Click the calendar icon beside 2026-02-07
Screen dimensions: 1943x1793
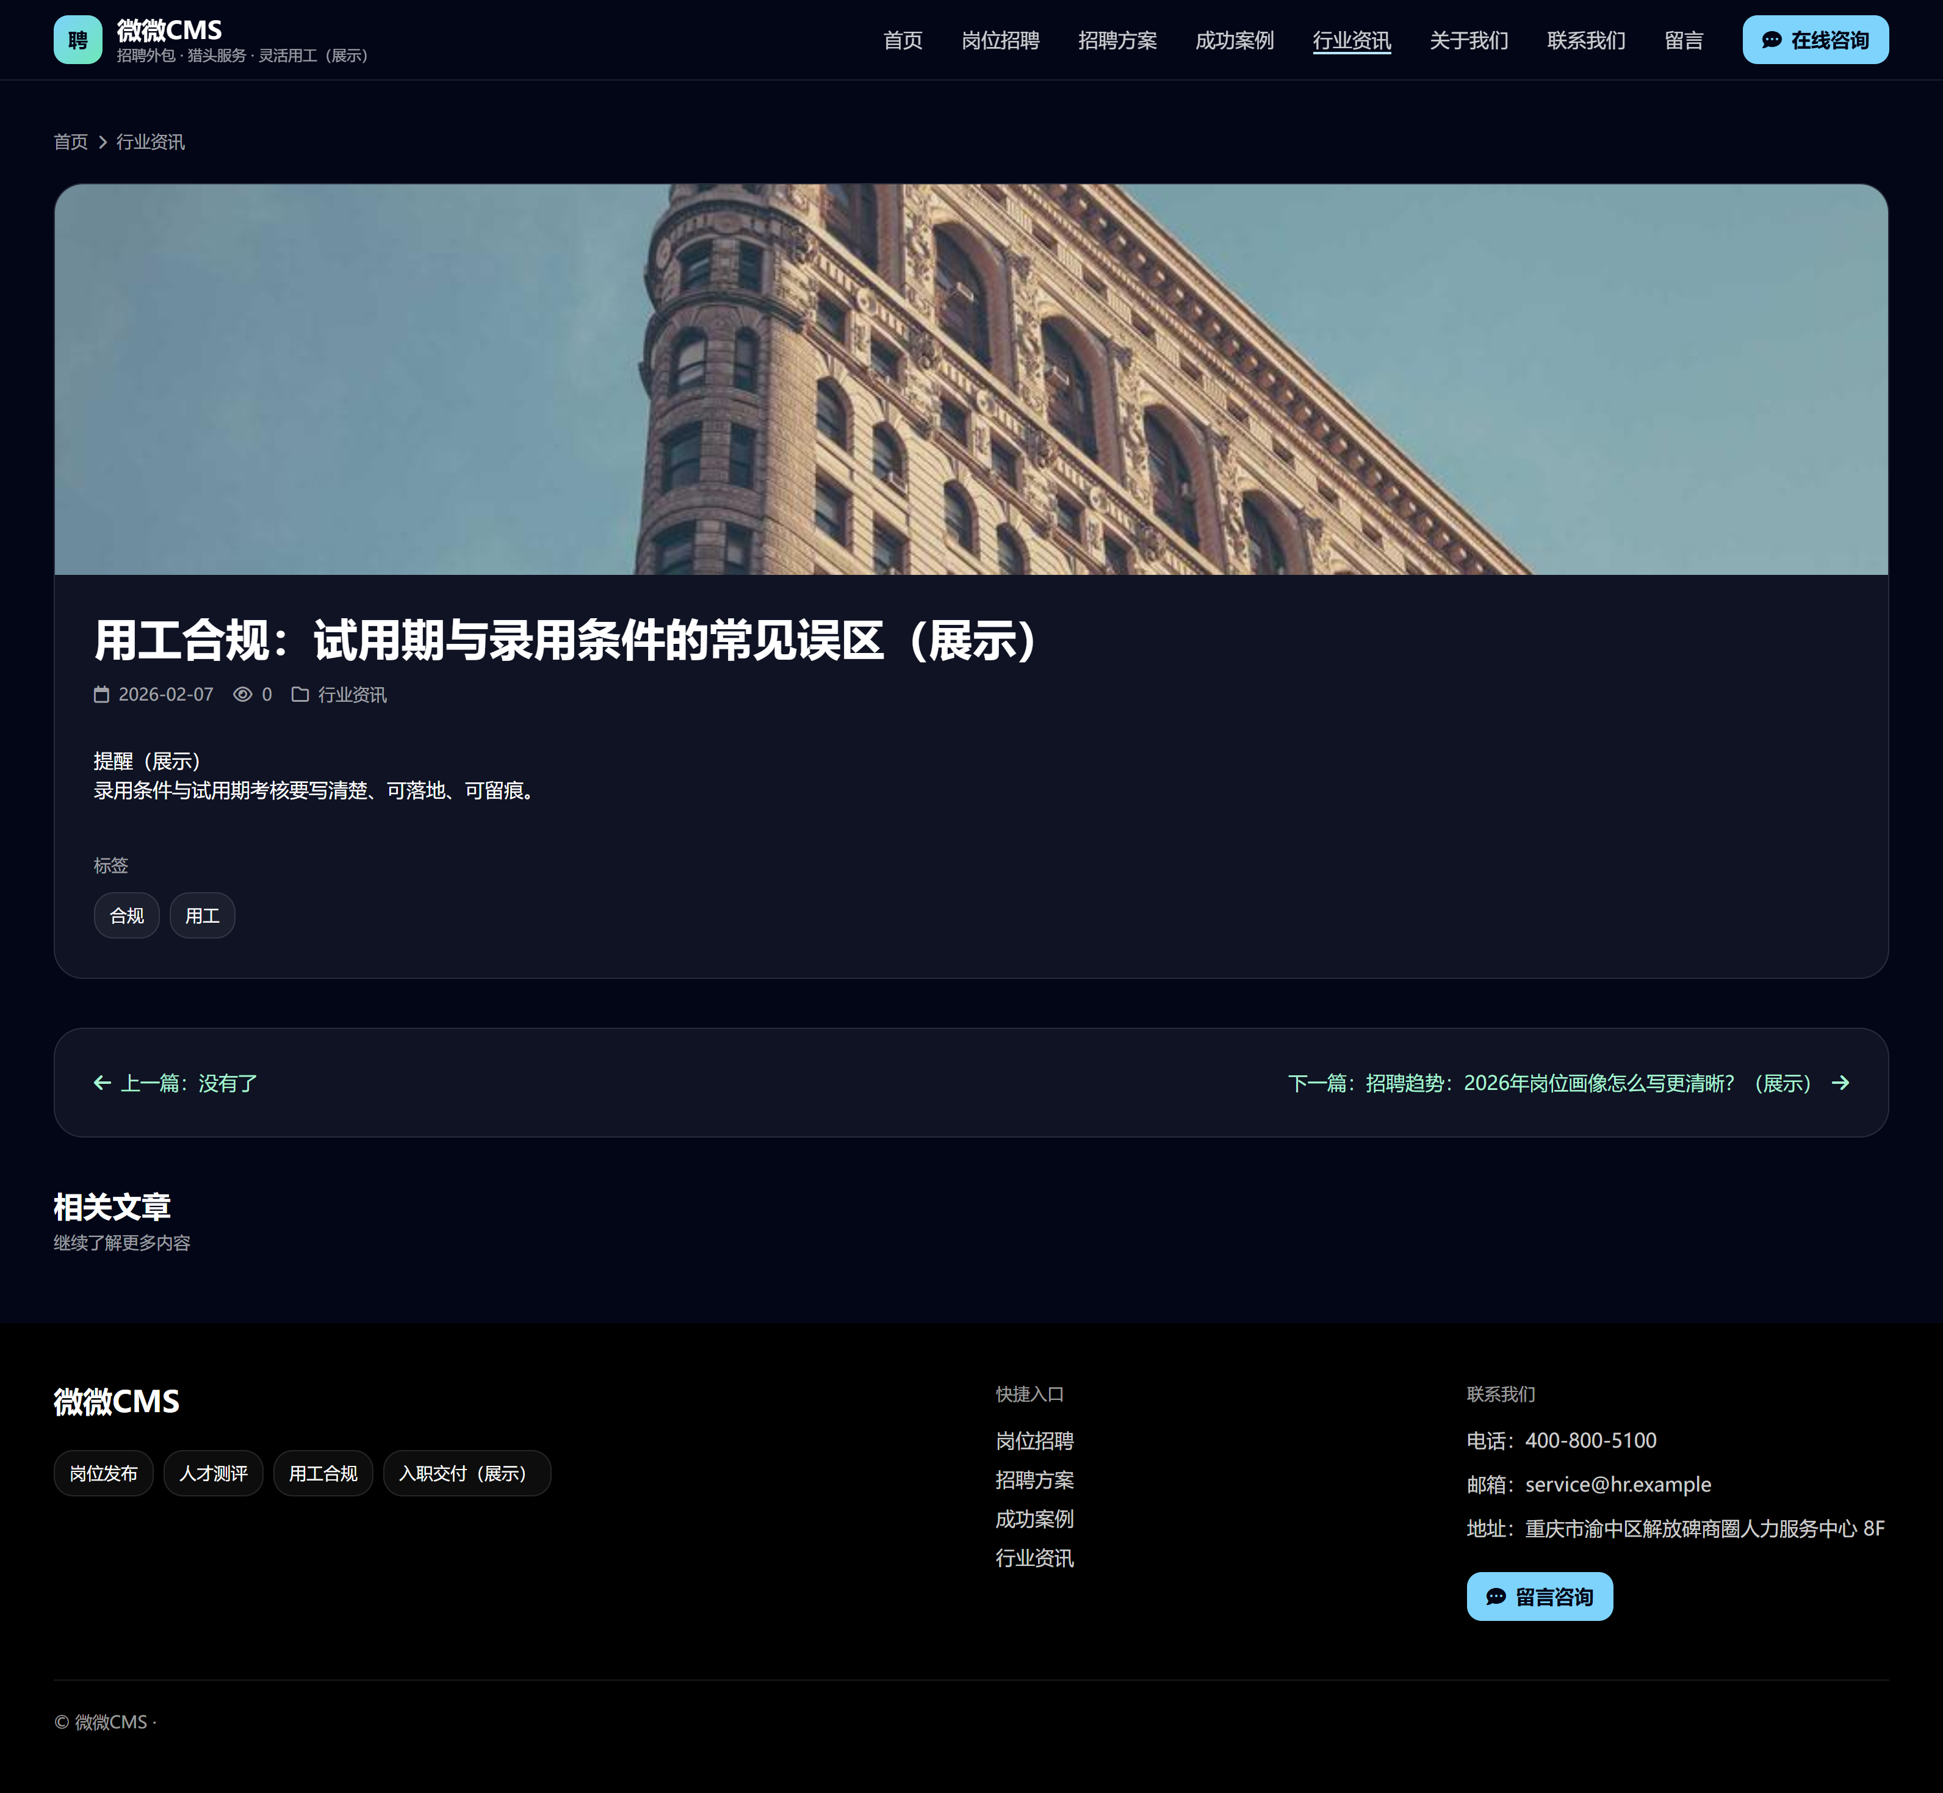click(x=101, y=694)
